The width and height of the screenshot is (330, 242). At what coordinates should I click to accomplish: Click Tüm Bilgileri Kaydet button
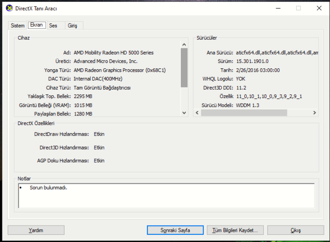(235, 230)
